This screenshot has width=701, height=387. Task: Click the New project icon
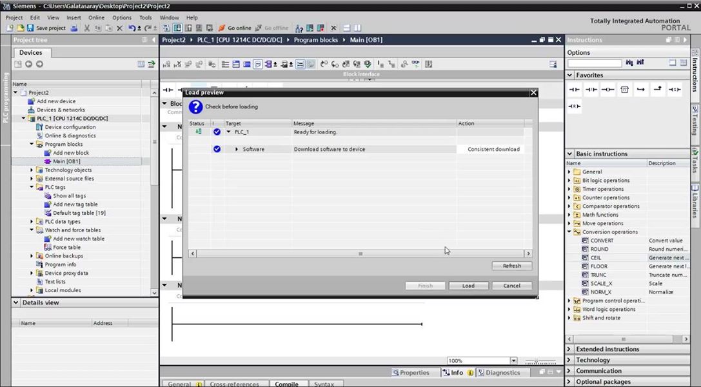[10, 28]
